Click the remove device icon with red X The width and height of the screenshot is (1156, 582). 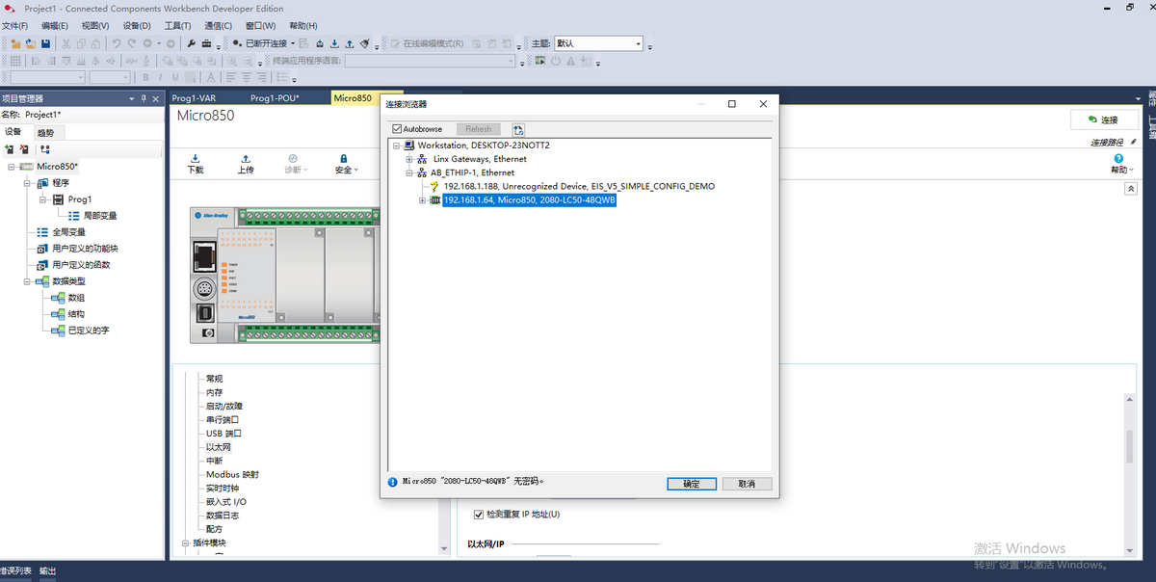tap(24, 149)
